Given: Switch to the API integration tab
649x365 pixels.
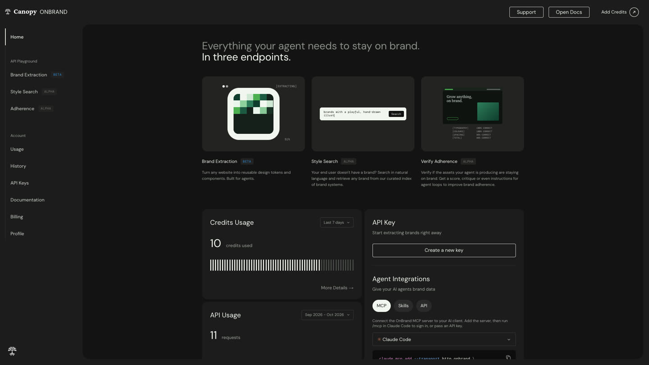Looking at the screenshot, I should (x=424, y=306).
